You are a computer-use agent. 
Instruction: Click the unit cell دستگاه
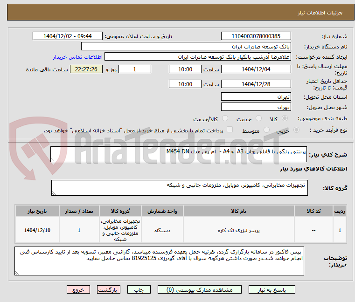coord(162,231)
